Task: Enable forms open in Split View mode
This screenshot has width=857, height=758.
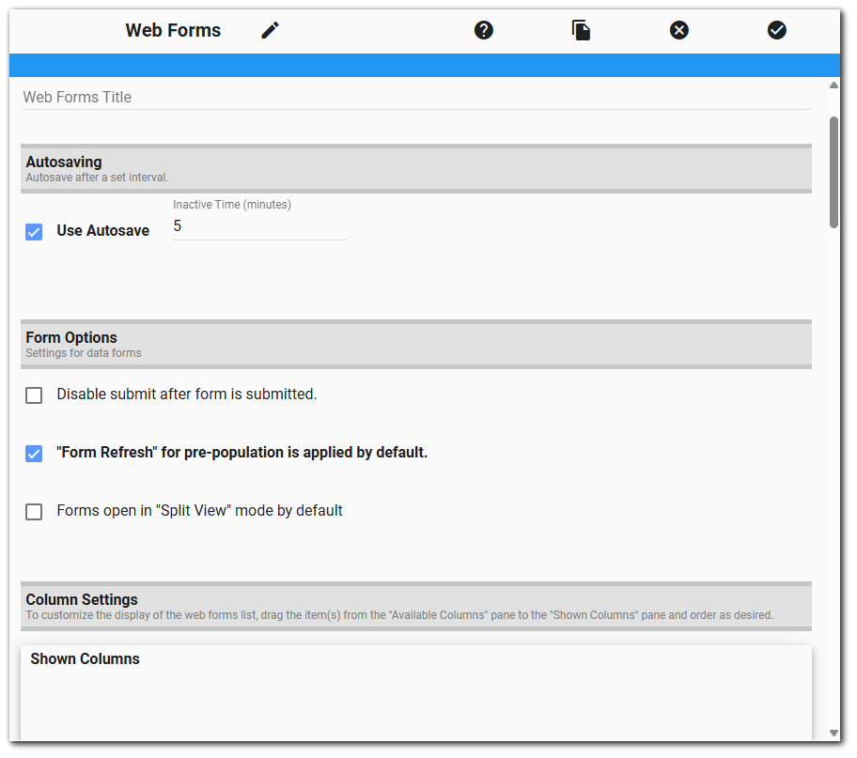Action: tap(34, 511)
